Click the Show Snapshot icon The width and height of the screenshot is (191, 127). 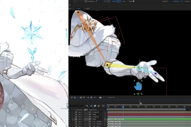click(103, 97)
